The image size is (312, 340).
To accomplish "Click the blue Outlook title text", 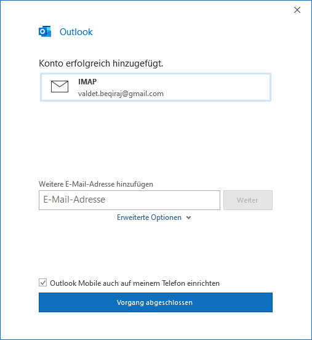I will point(76,32).
